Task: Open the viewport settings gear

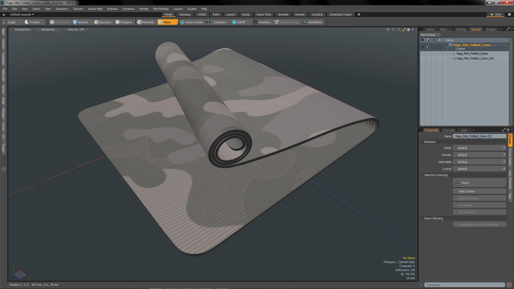Action: point(409,30)
